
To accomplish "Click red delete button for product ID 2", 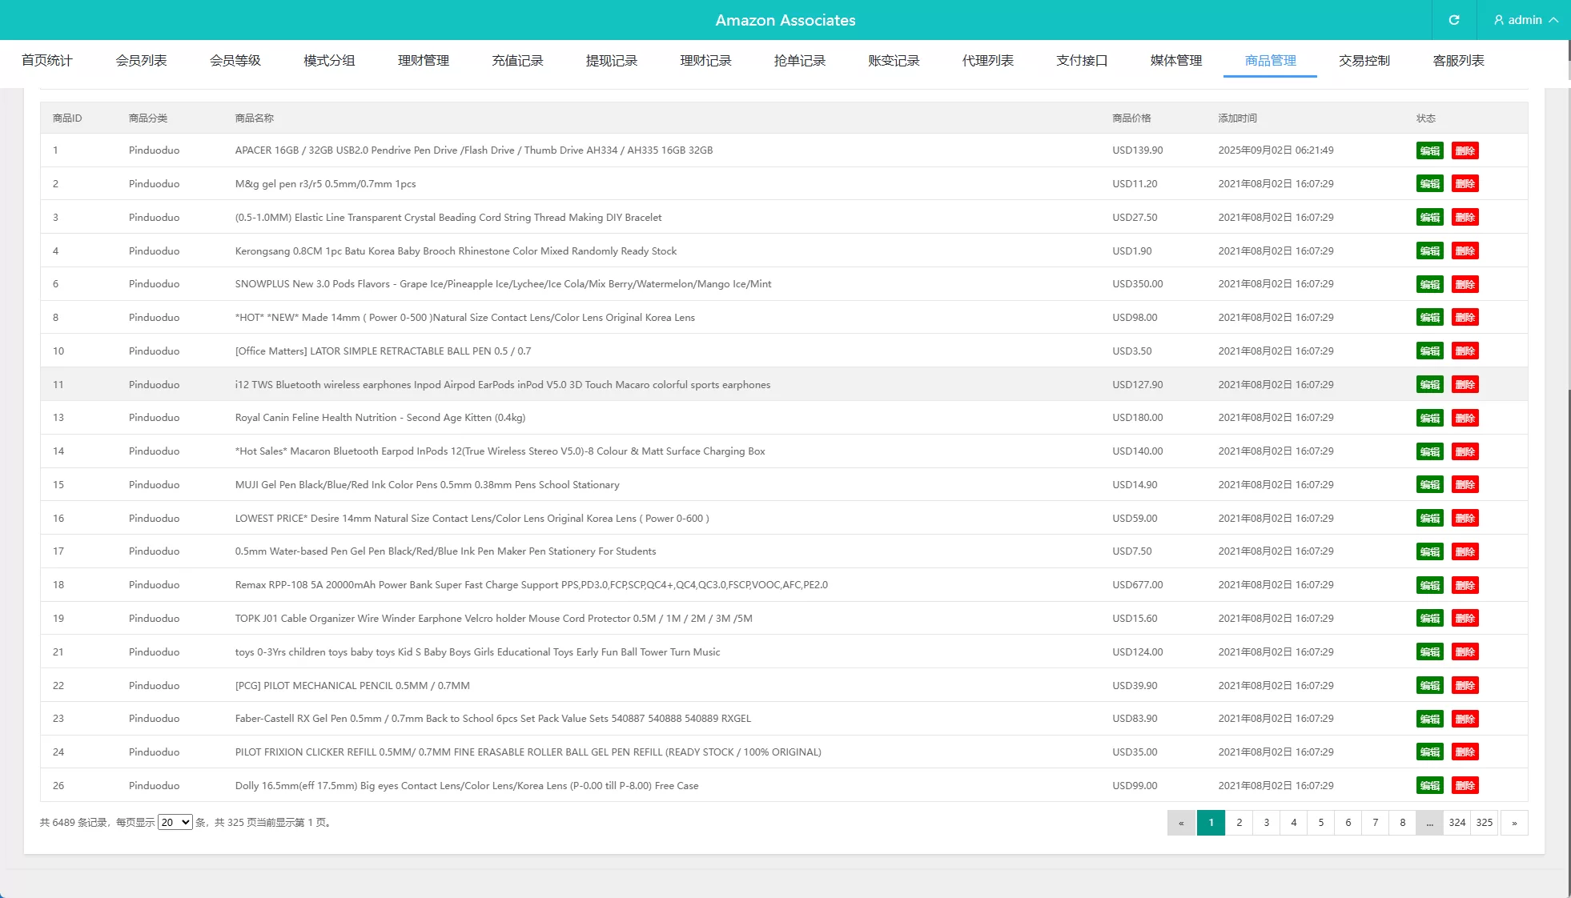I will 1465,184.
